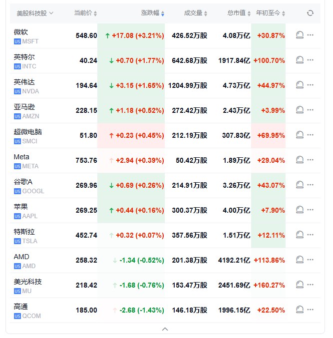Set a price alert for SMCI
333x338 pixels.
[300, 135]
